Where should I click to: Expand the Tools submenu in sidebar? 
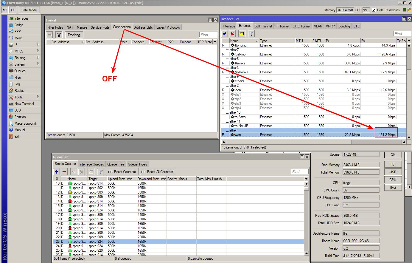click(38, 97)
